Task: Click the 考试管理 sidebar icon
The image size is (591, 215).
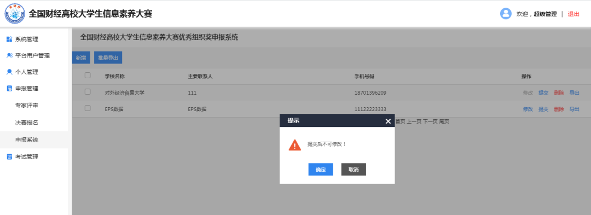Action: pyautogui.click(x=9, y=157)
